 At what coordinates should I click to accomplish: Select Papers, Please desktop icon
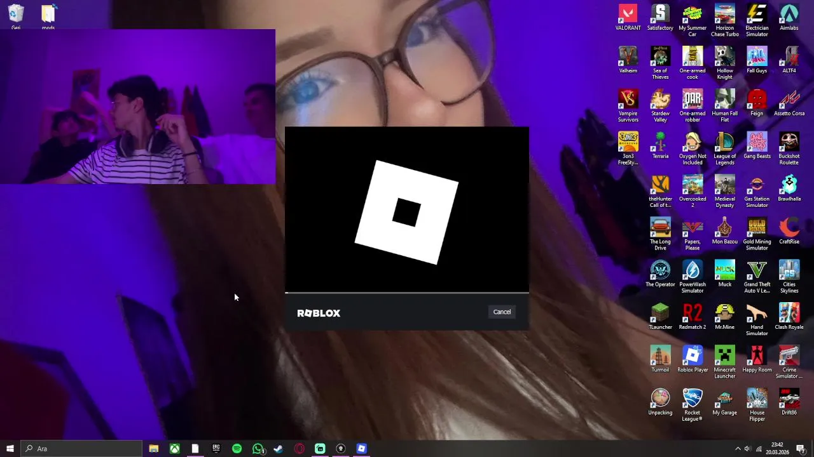(693, 234)
